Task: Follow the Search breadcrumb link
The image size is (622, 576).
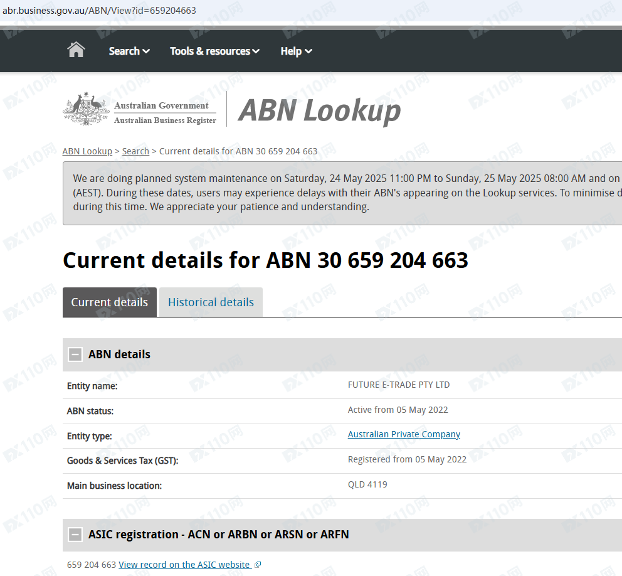Action: click(135, 151)
